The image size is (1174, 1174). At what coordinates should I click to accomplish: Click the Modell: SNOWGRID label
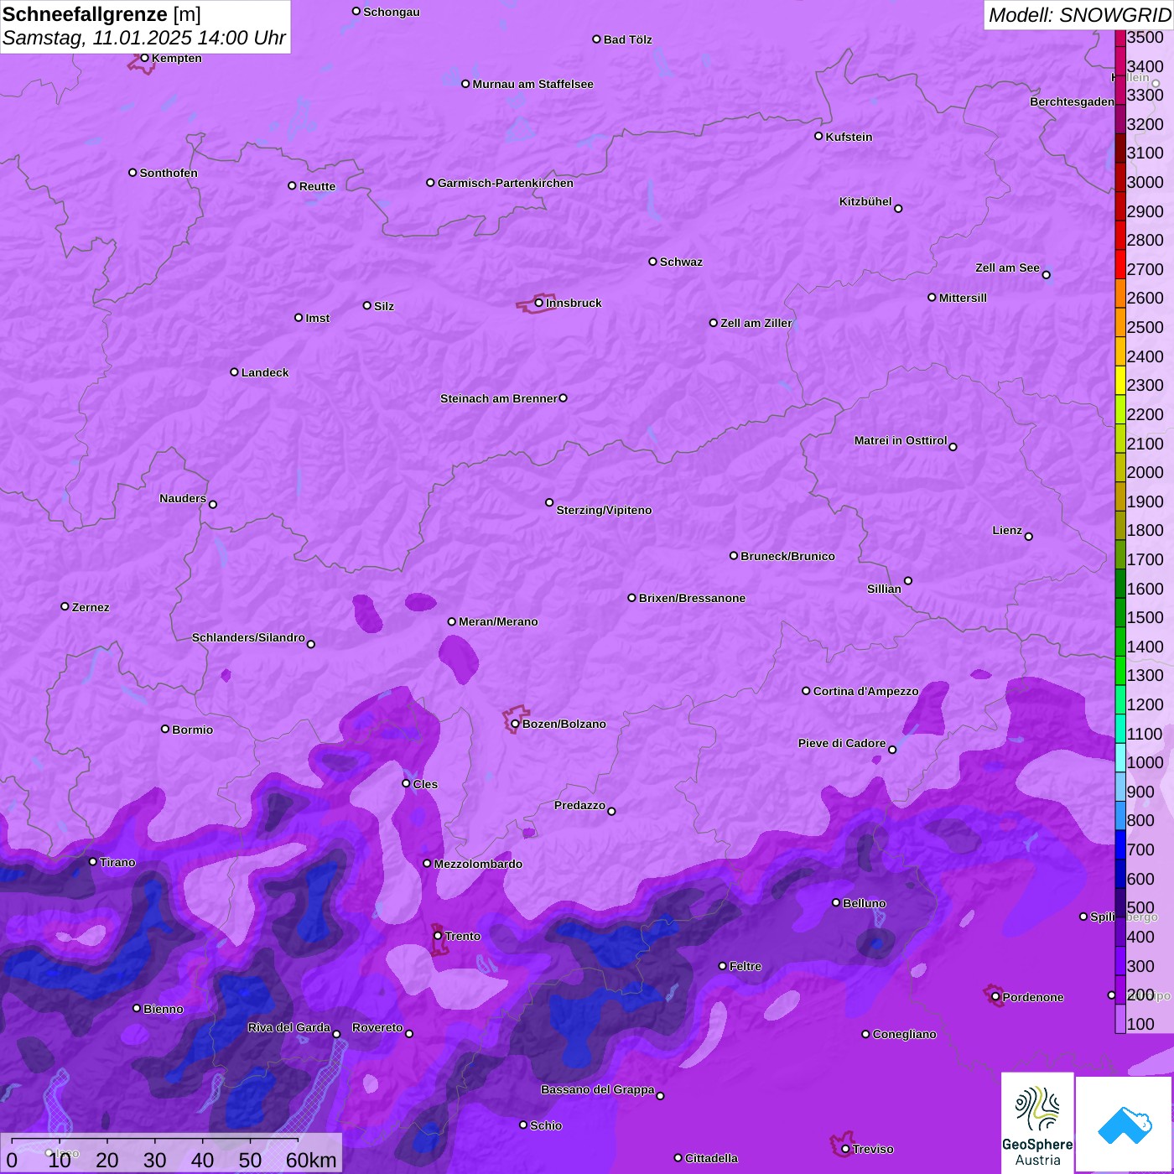[1079, 14]
